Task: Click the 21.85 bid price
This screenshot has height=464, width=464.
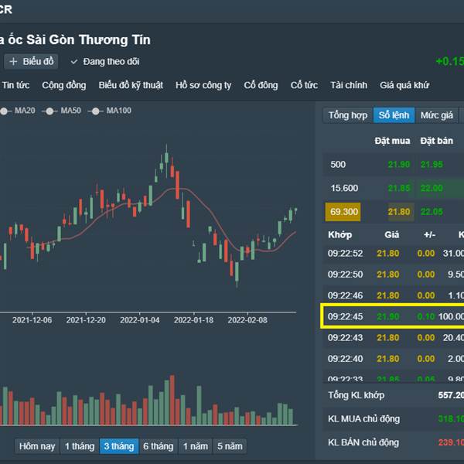Action: 399,188
